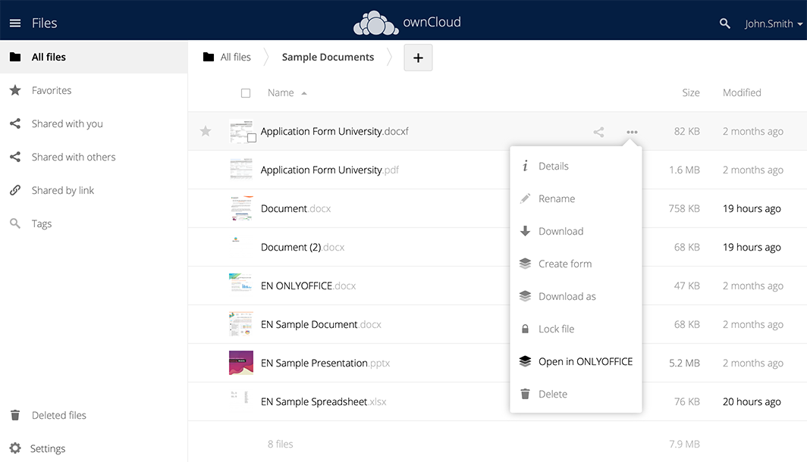Click the Sample Documents breadcrumb

pos(328,57)
